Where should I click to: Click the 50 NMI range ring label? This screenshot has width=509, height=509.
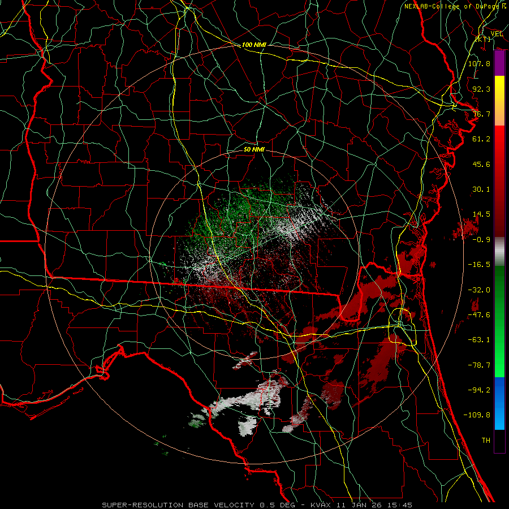point(254,150)
